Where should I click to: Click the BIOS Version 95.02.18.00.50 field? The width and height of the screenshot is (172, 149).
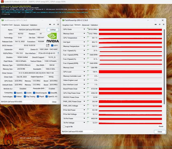point(30,45)
